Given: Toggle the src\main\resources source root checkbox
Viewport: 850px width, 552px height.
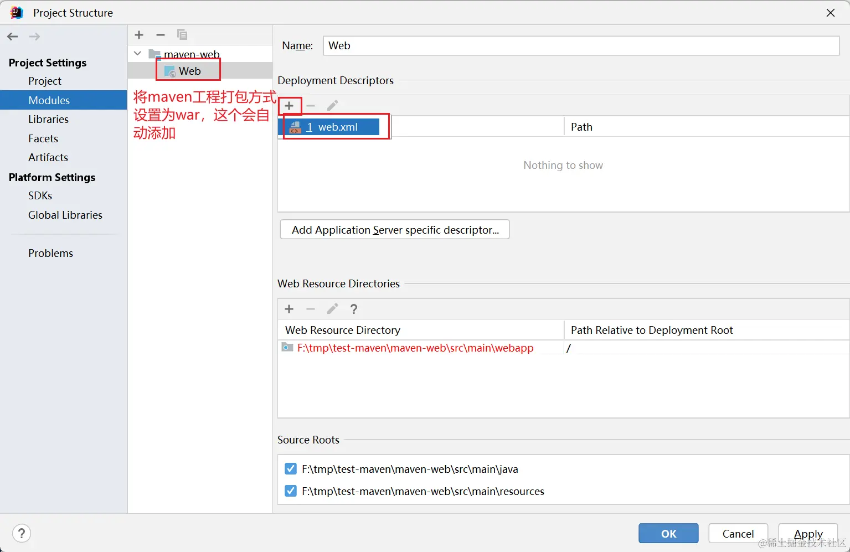Looking at the screenshot, I should pyautogui.click(x=291, y=491).
